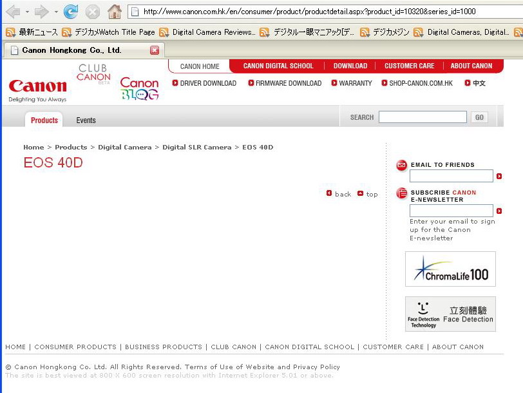Viewport: 523px width, 393px height.
Task: Click the browser Back arrow button
Action: pyautogui.click(x=14, y=12)
